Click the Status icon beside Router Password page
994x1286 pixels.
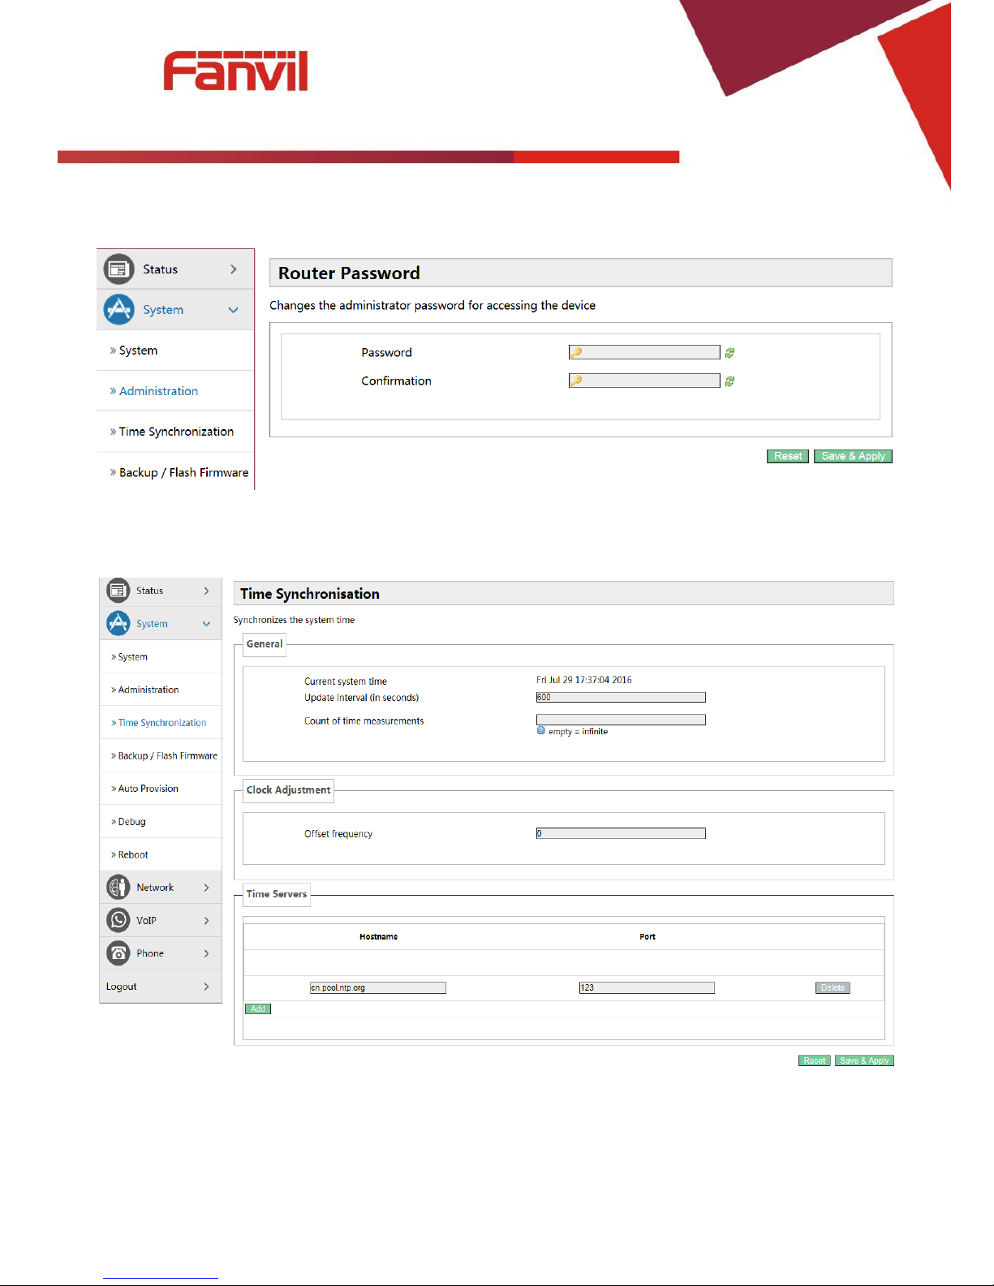tap(119, 269)
